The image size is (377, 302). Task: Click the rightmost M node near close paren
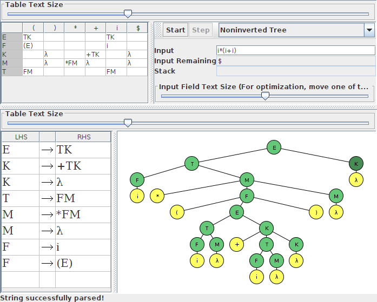[x=336, y=196]
